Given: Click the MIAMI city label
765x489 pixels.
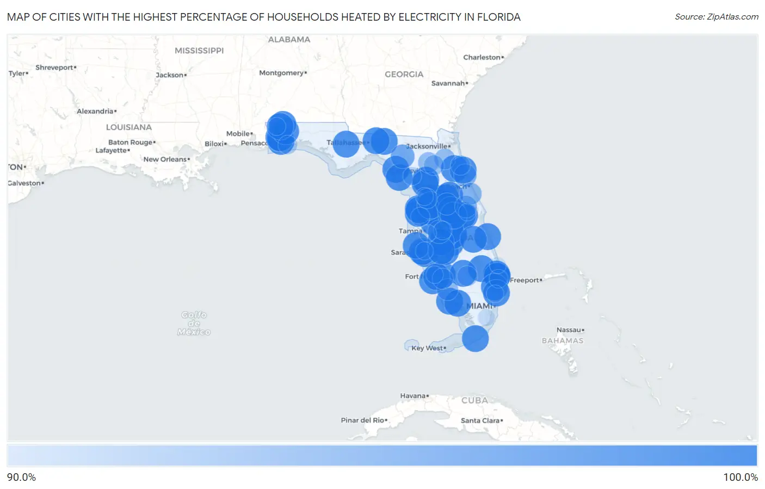Looking at the screenshot, I should coord(481,306).
